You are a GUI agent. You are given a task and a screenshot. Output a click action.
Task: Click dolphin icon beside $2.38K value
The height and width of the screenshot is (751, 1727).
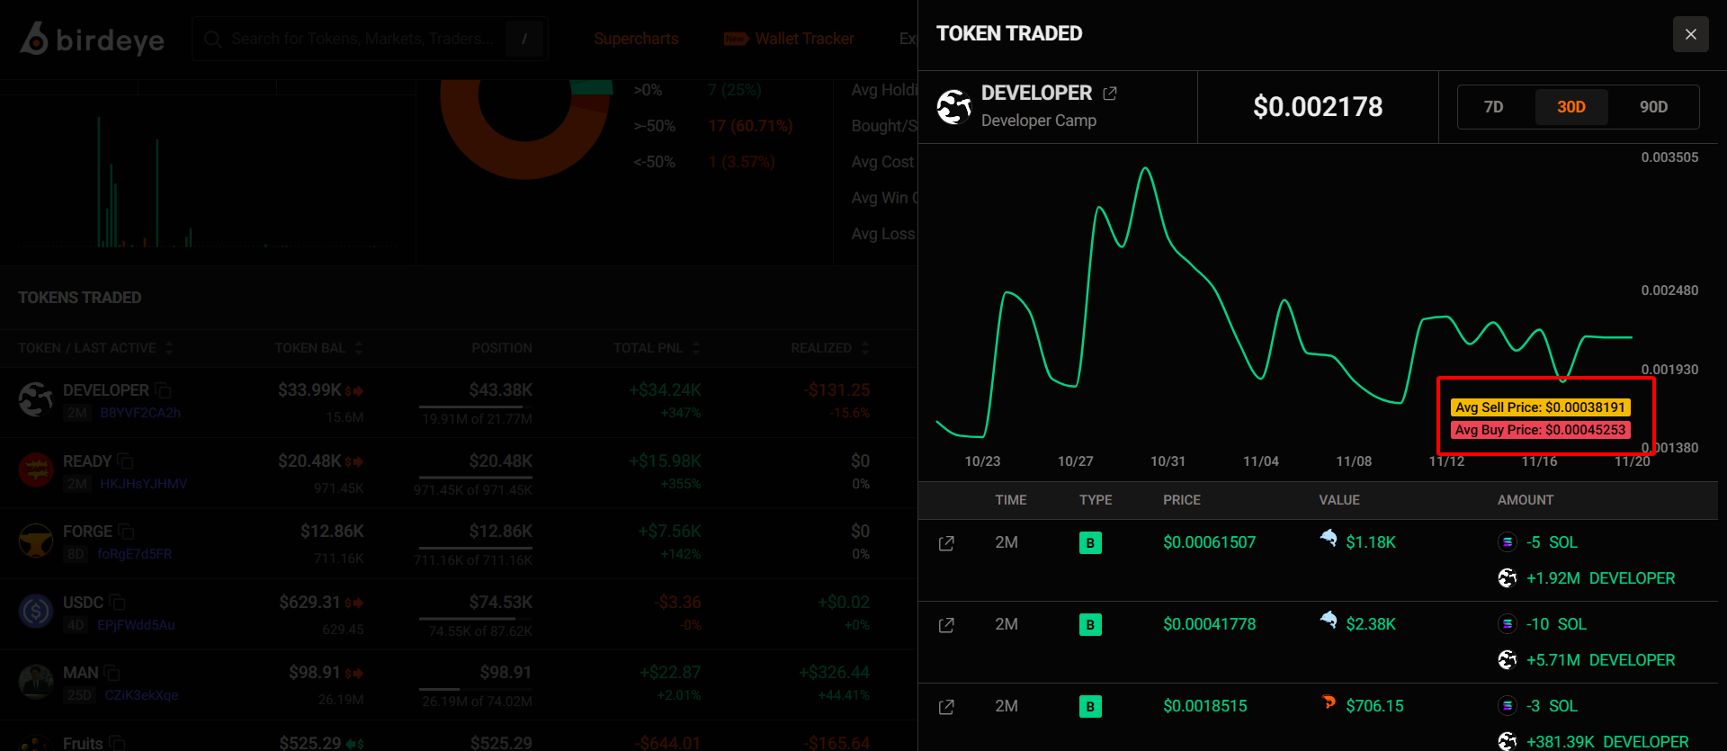1329,620
